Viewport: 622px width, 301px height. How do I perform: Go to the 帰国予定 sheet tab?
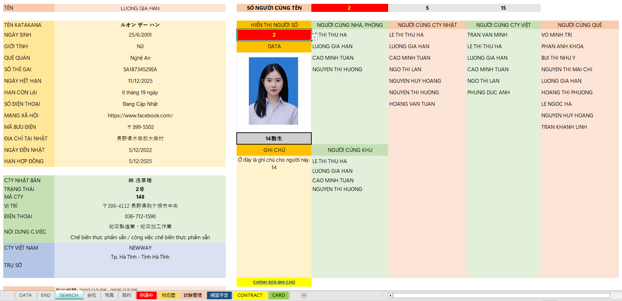pos(219,295)
